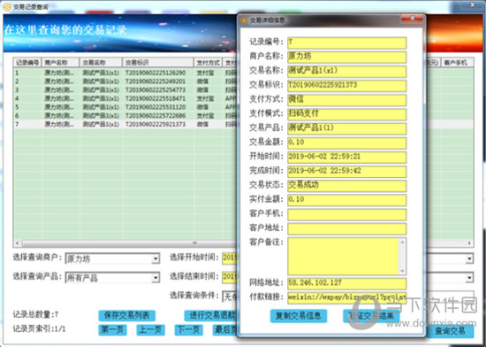Close the 交易详细信息 dialog
The image size is (486, 347).
coord(413,19)
